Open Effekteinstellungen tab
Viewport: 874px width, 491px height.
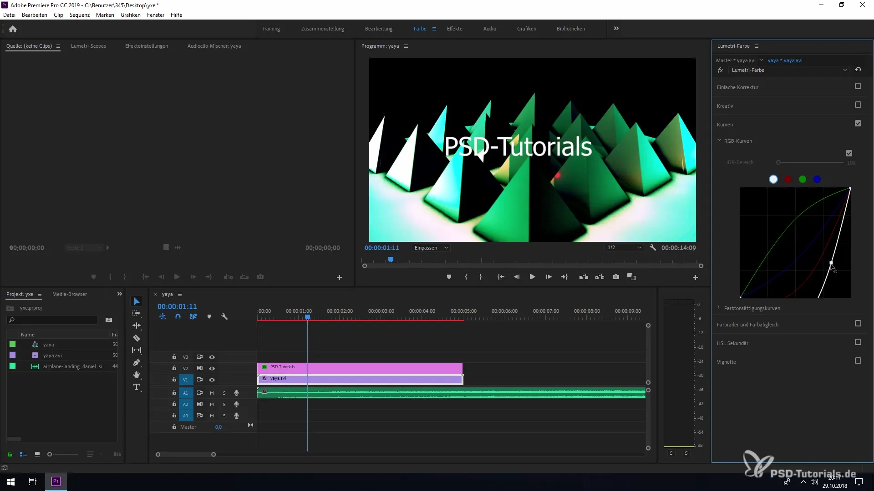coord(147,46)
